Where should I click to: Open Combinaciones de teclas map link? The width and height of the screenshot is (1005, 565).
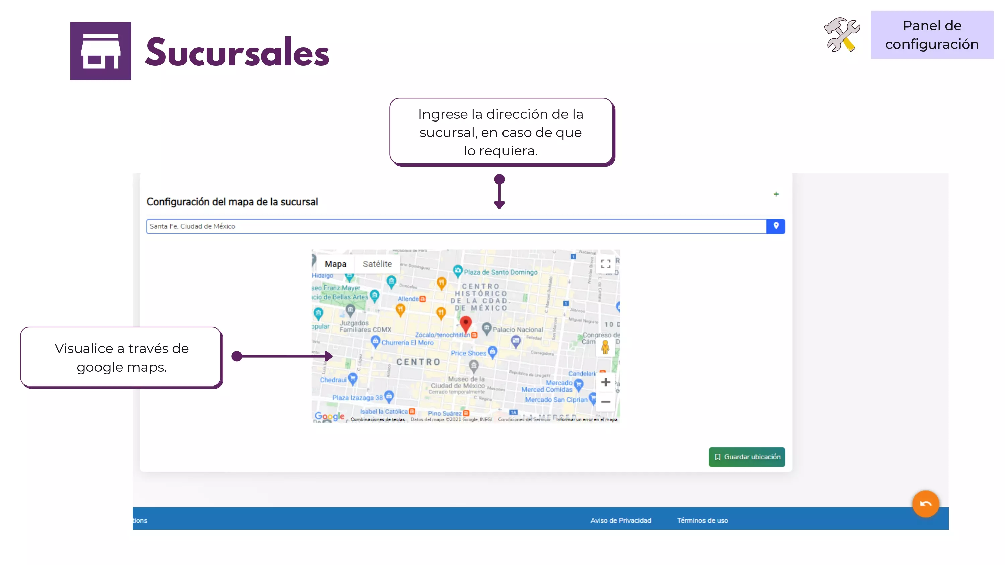378,419
